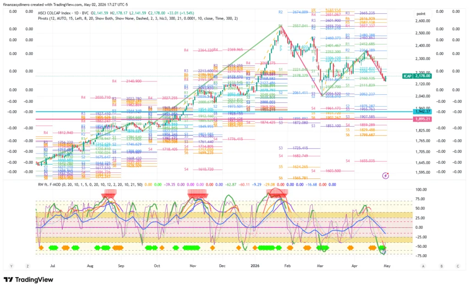Select the RW ft. F-MOD indicator legend
This screenshot has height=289, width=469.
click(x=90, y=184)
